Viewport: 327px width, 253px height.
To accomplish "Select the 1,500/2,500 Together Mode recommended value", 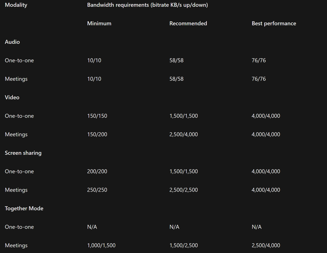I will [x=183, y=245].
